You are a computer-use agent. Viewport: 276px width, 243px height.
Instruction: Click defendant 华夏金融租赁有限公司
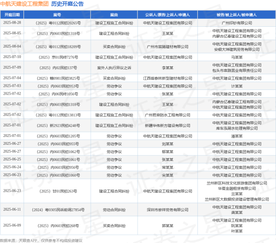point(237,189)
